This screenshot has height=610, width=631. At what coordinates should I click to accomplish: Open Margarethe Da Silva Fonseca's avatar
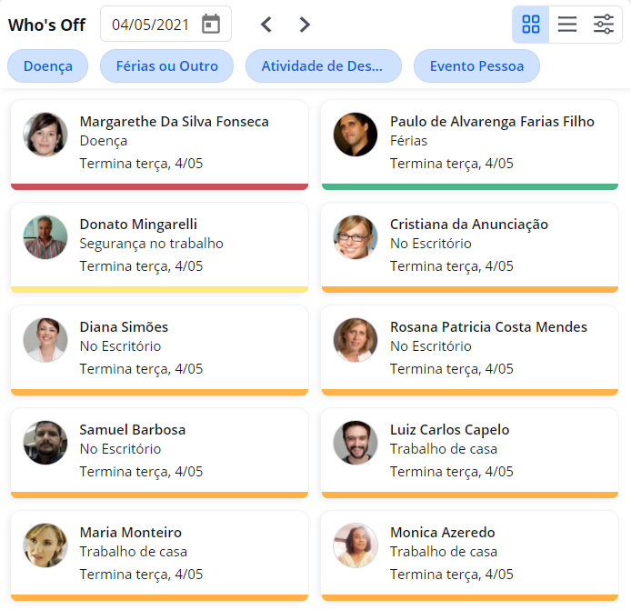click(x=45, y=135)
